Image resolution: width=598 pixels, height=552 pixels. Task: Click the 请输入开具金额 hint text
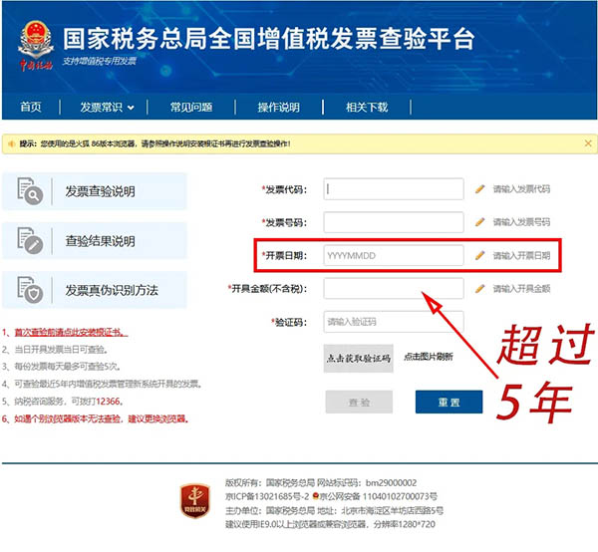(521, 289)
